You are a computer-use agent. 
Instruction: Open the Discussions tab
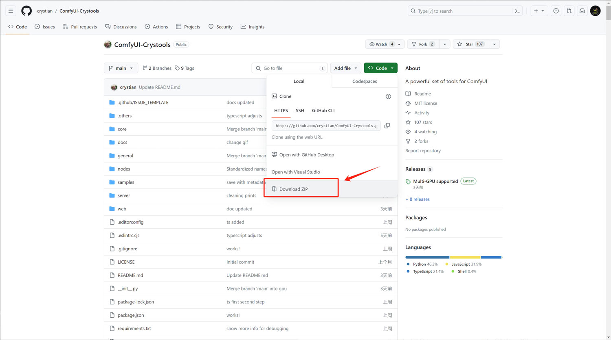121,27
